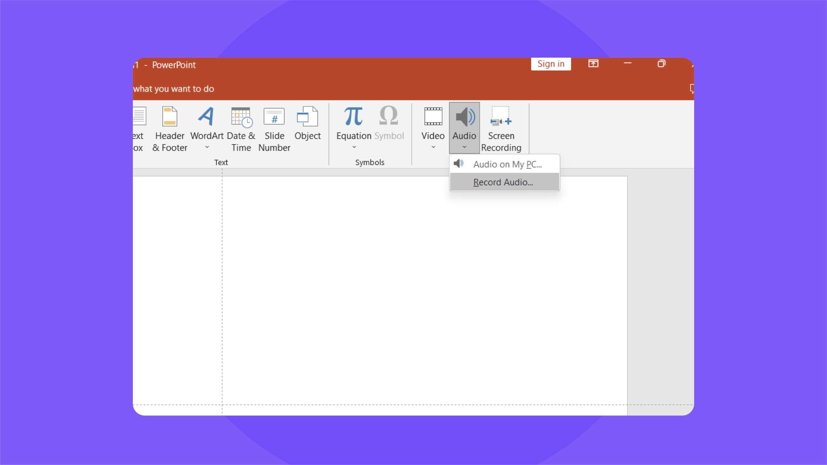
Task: Open Ribbon Display Options
Action: [593, 63]
